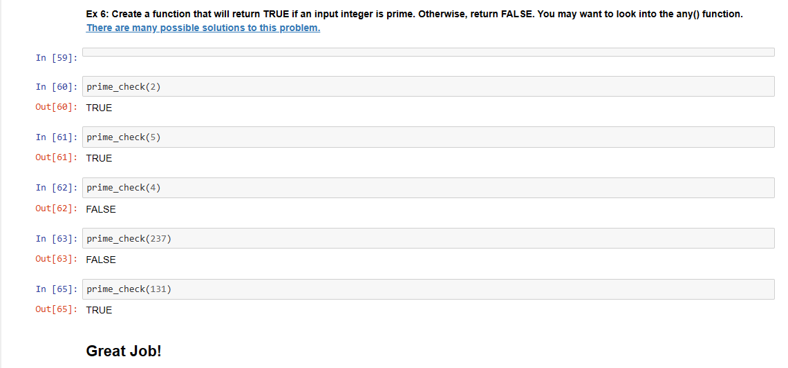Click the In [65] prompt label
The image size is (788, 368).
coord(56,289)
